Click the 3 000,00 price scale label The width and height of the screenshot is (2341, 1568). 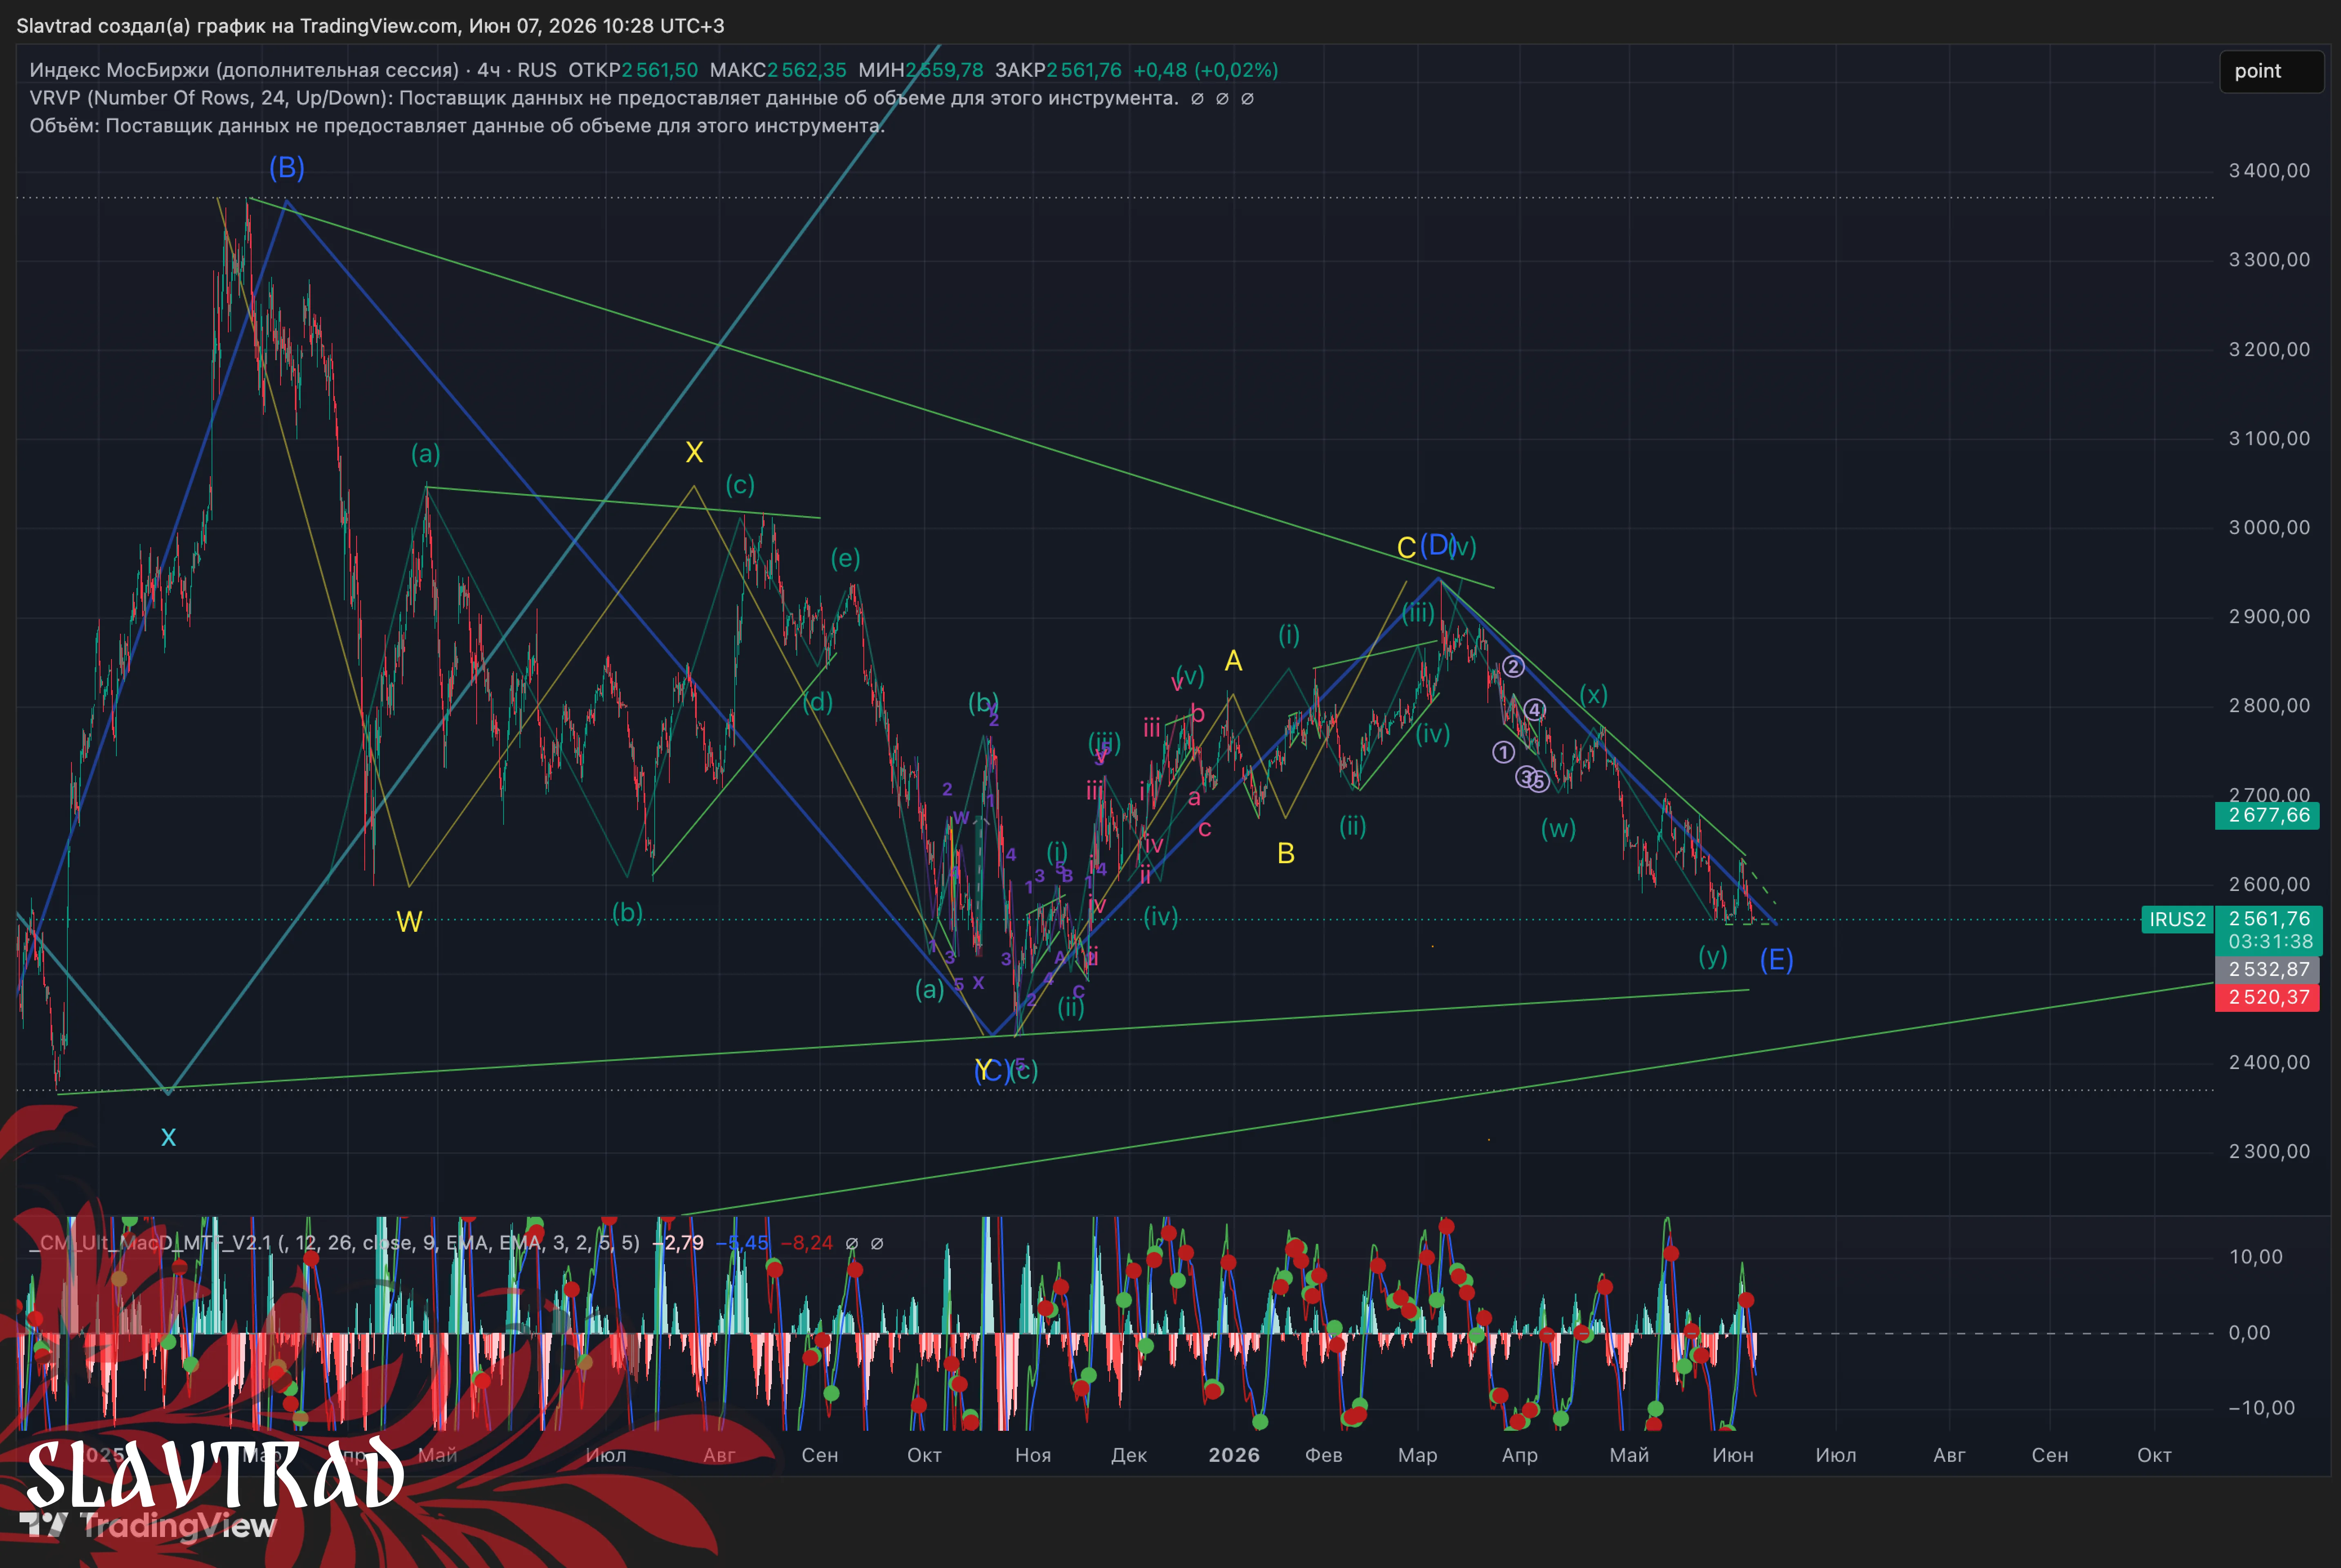pyautogui.click(x=2269, y=528)
